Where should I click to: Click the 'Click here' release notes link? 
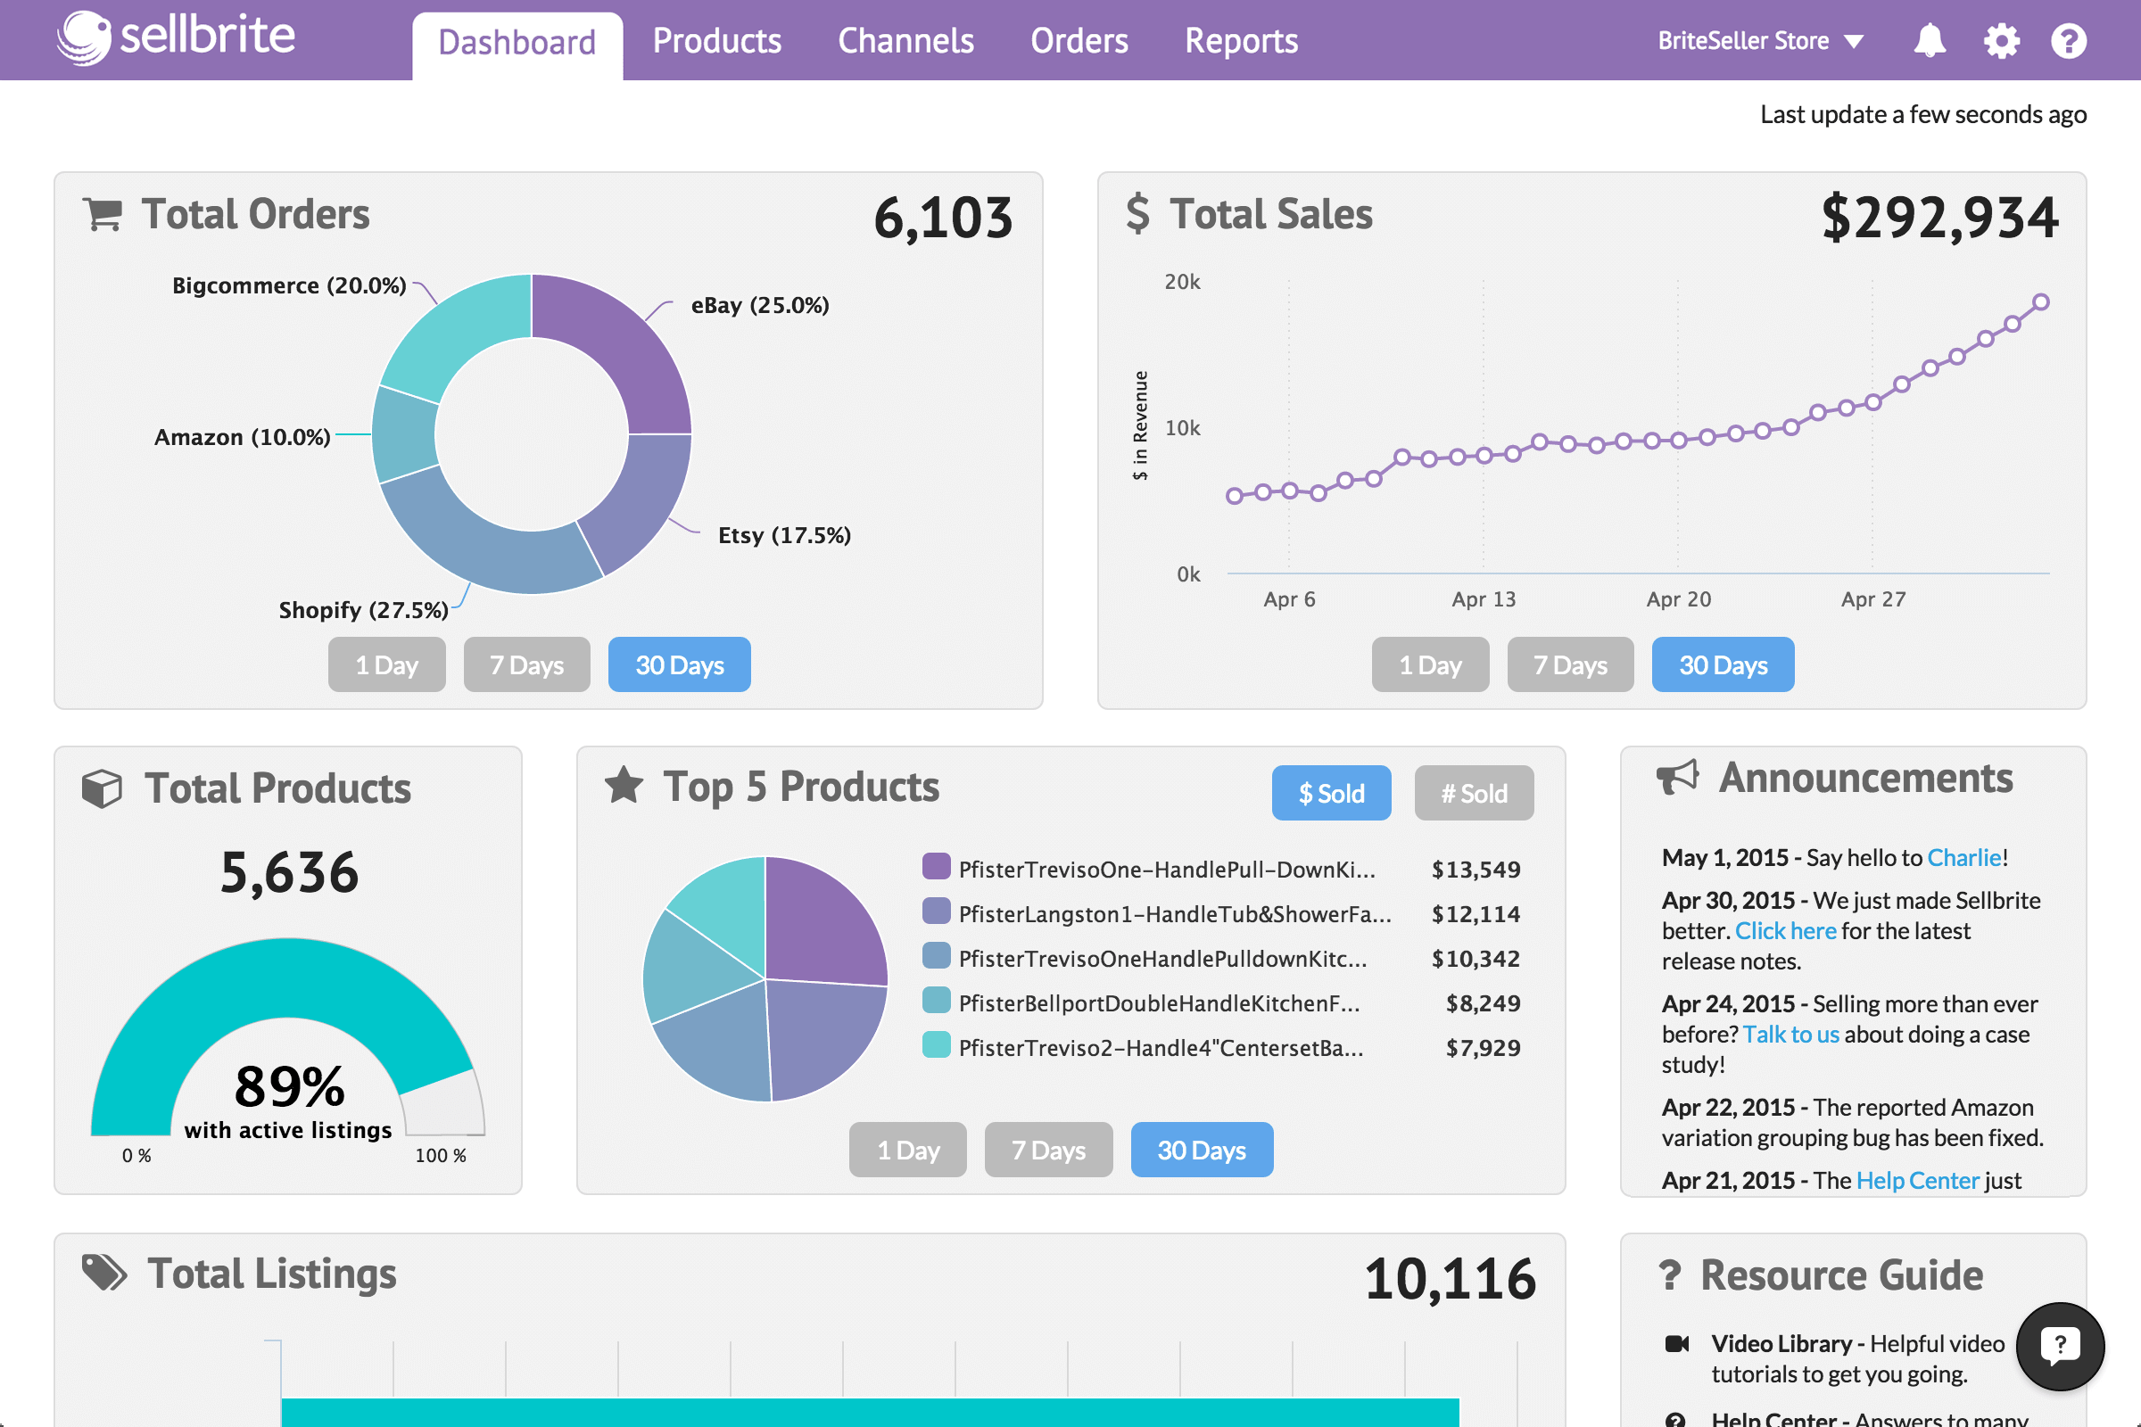pyautogui.click(x=1785, y=930)
